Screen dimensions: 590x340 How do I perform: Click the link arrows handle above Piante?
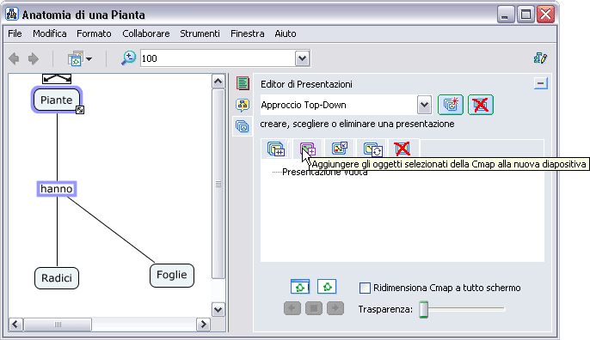tap(57, 78)
